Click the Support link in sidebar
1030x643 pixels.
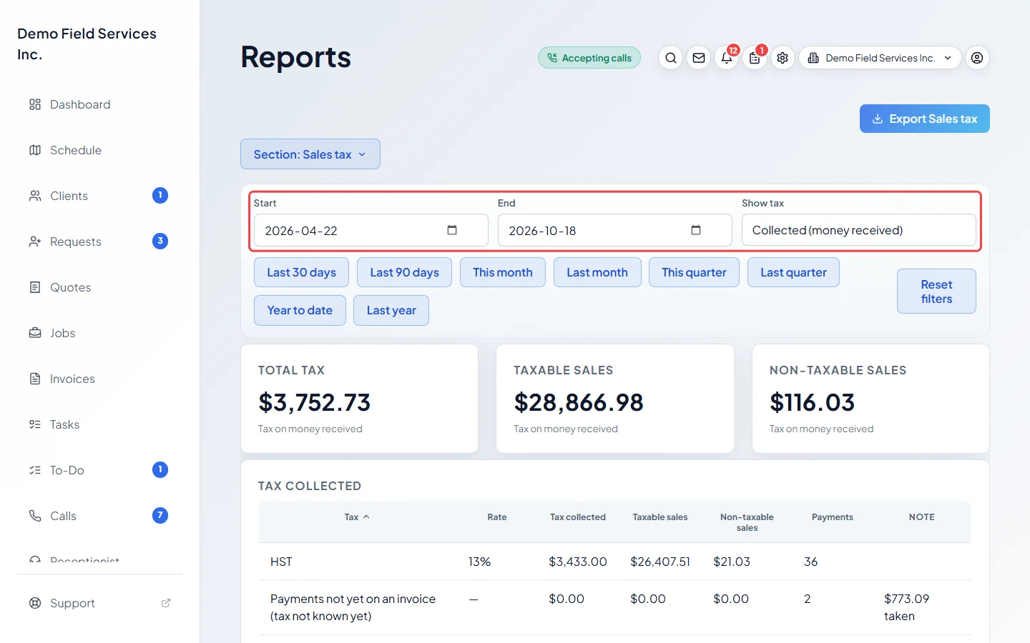99,603
